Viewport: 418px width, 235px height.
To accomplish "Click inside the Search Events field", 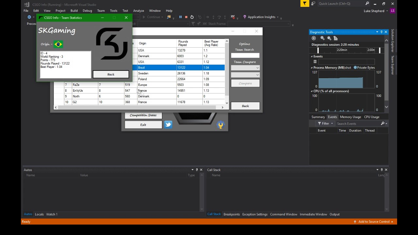I will pyautogui.click(x=358, y=124).
